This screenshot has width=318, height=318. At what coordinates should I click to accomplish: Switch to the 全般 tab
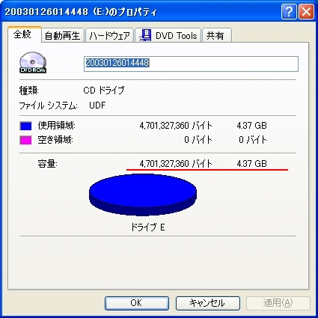click(x=24, y=34)
